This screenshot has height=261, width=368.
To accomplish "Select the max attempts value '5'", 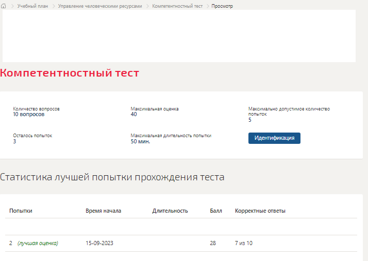I will [x=250, y=120].
